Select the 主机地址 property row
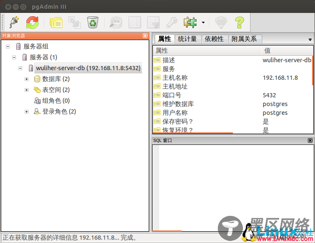This screenshot has height=243, width=315. (233, 86)
